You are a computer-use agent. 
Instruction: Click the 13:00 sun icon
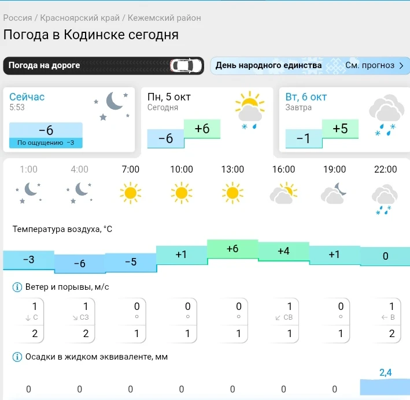(232, 193)
